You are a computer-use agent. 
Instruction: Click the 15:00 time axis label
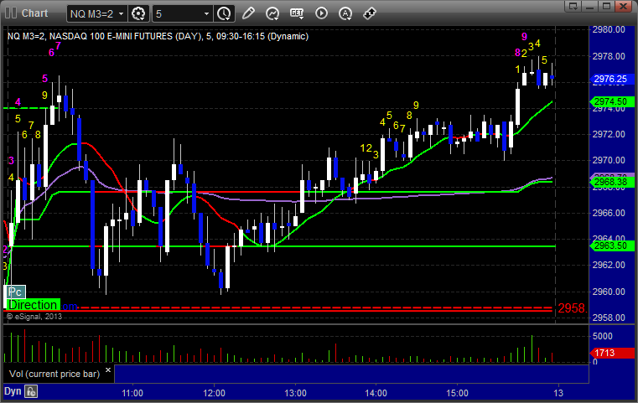458,393
